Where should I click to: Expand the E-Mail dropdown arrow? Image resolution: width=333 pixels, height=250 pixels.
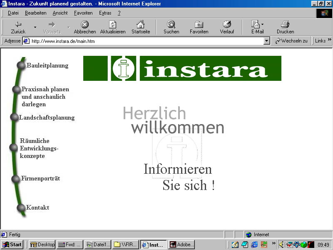click(263, 25)
